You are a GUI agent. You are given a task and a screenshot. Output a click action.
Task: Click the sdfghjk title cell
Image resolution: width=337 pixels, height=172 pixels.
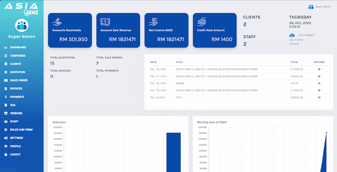(180, 83)
